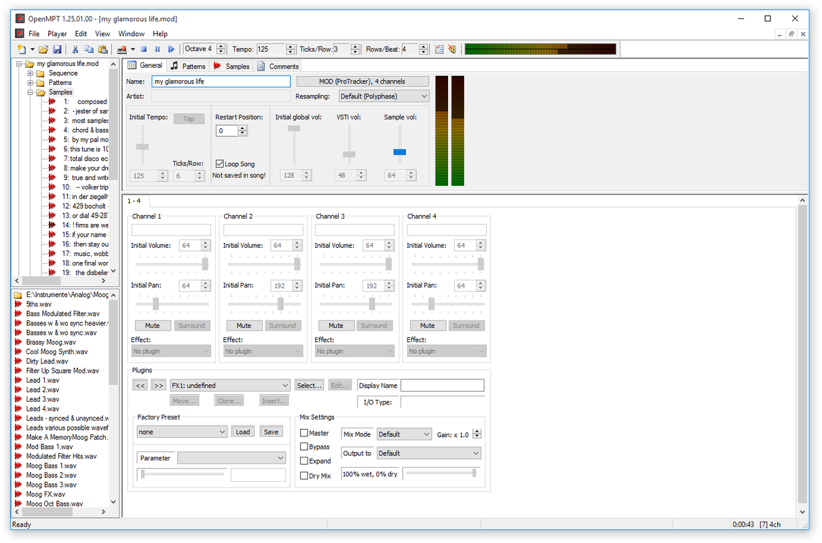Viewport: 822px width, 543px height.
Task: Open the Player menu
Action: pos(57,34)
